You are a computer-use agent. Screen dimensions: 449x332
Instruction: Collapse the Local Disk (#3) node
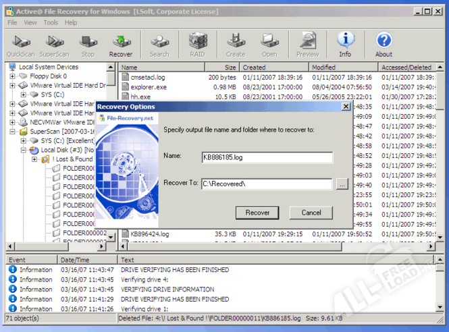pyautogui.click(x=24, y=150)
